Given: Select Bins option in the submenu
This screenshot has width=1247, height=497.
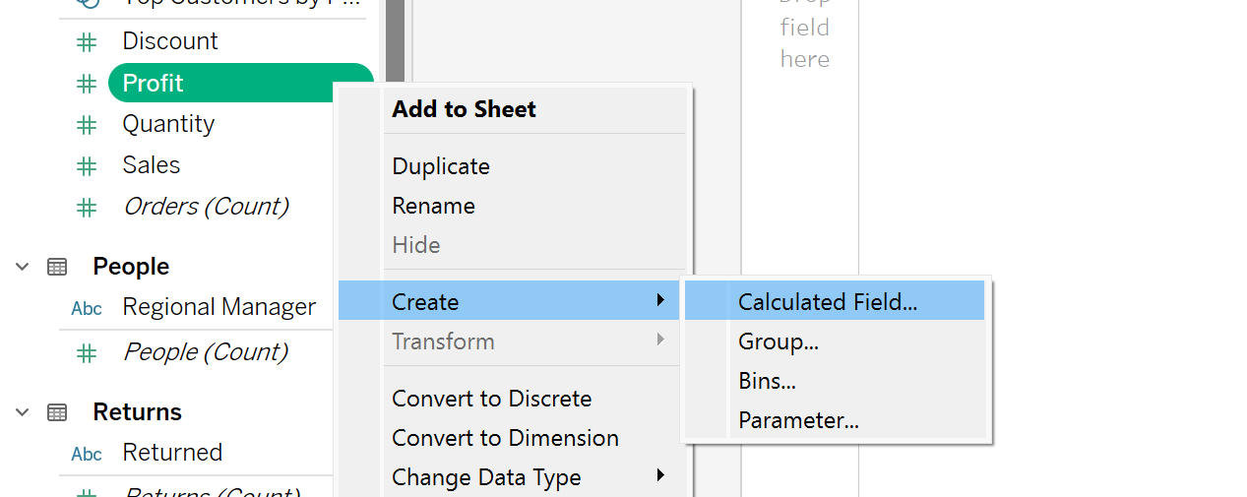Looking at the screenshot, I should tap(767, 381).
